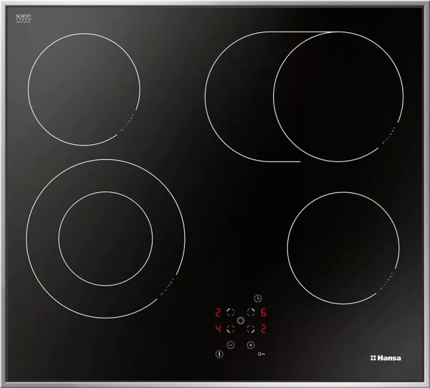The width and height of the screenshot is (430, 388).
Task: Touch the bottom-right single cooking zone
Action: (x=343, y=248)
